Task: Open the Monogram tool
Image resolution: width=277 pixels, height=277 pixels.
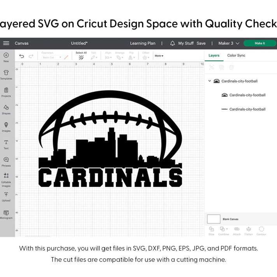Action: click(6, 214)
